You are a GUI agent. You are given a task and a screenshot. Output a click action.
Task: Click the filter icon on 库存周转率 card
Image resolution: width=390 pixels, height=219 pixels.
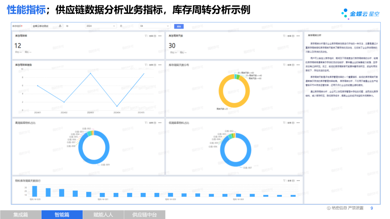146,36
